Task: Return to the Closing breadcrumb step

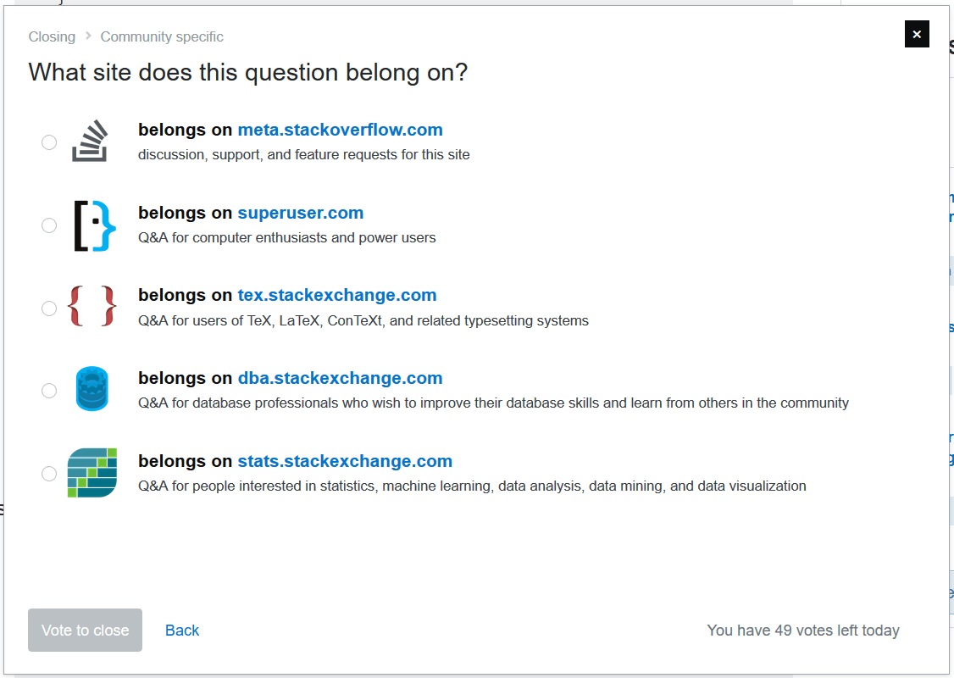Action: point(52,36)
